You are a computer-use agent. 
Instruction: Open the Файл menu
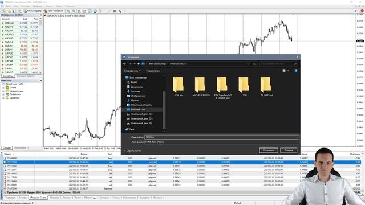point(8,6)
